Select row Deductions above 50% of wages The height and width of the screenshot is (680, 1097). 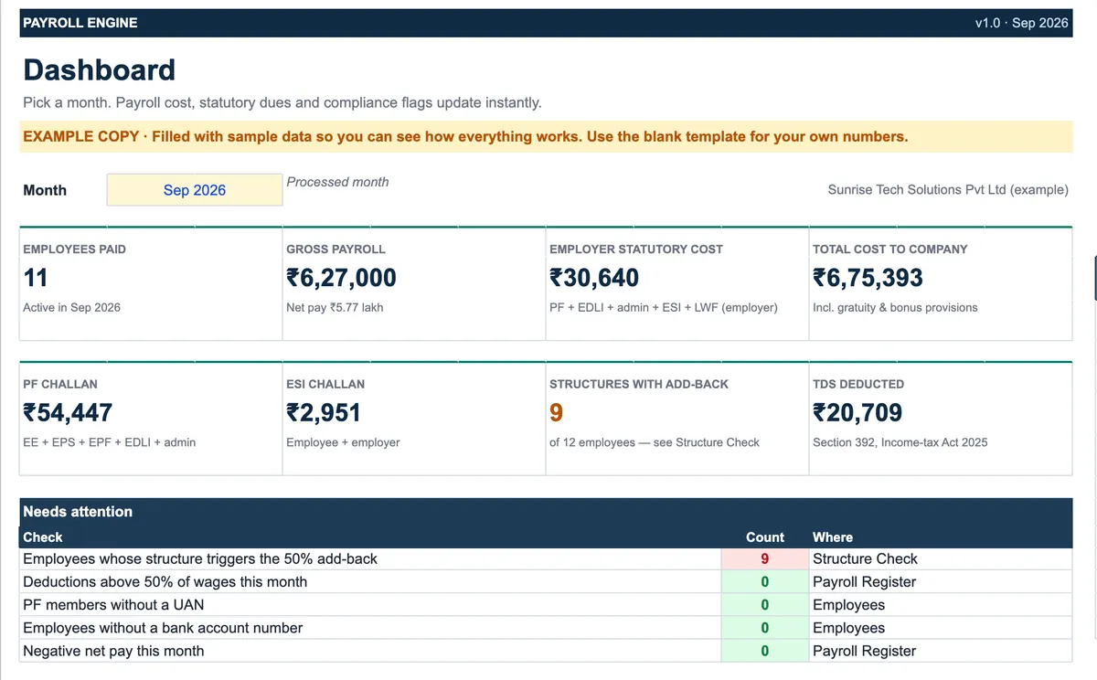546,582
